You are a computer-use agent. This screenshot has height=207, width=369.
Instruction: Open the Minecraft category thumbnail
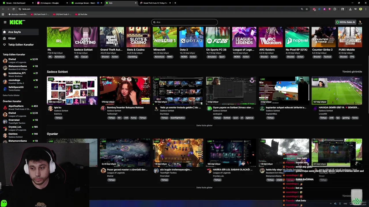165,37
